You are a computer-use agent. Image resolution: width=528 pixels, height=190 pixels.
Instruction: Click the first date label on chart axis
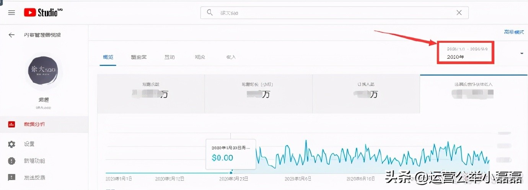pyautogui.click(x=119, y=179)
